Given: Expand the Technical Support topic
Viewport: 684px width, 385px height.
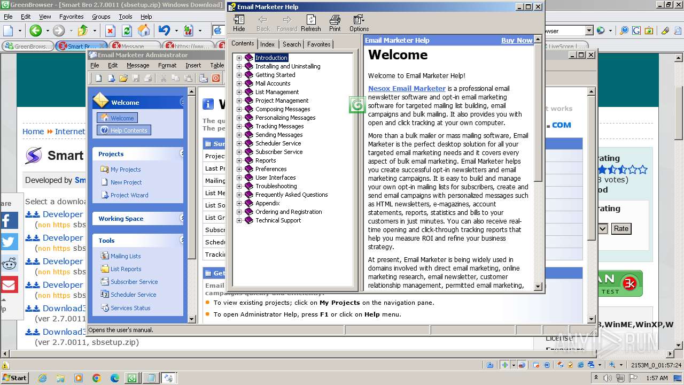Looking at the screenshot, I should pos(239,220).
